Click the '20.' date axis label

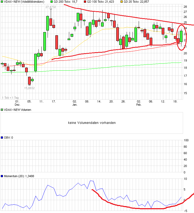point(111,101)
